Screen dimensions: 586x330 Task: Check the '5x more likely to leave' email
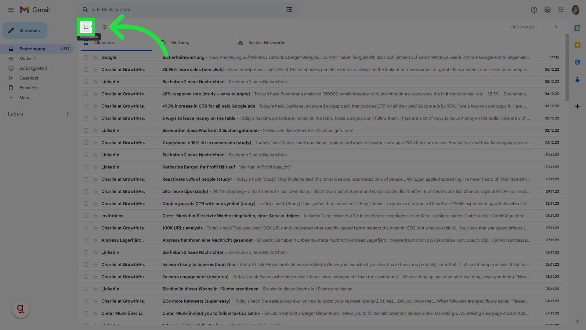pos(86,264)
